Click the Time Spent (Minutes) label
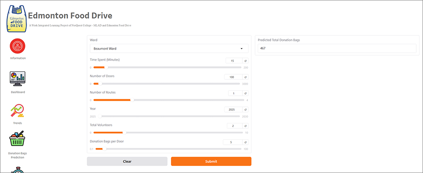 coord(104,60)
